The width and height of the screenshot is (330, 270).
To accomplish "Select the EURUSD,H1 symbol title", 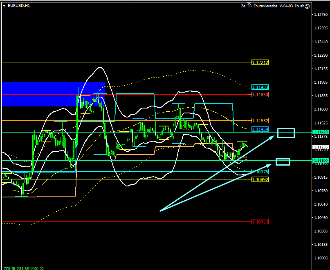I will (19, 6).
